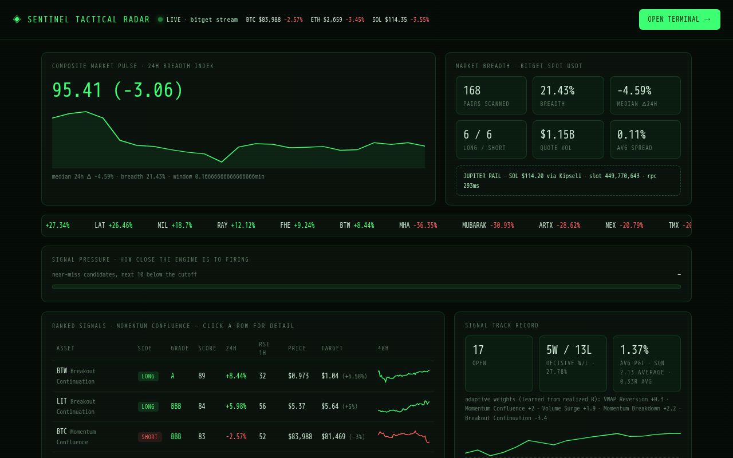Viewport: 733px width, 458px height.
Task: Click the LONG badge in the BTW row
Action: [148, 376]
